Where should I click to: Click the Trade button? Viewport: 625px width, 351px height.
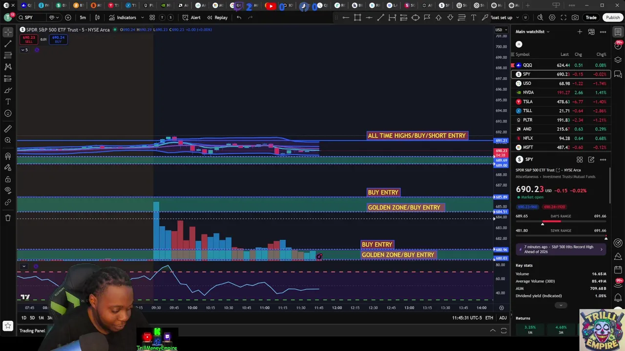point(591,18)
